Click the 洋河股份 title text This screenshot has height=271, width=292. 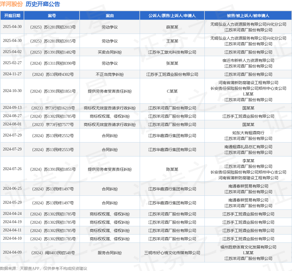(11, 4)
